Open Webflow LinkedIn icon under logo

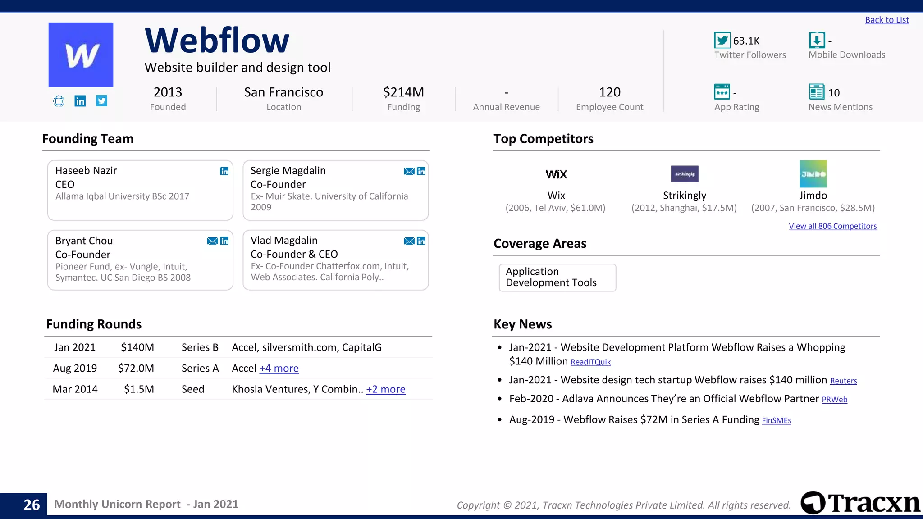[x=80, y=101]
